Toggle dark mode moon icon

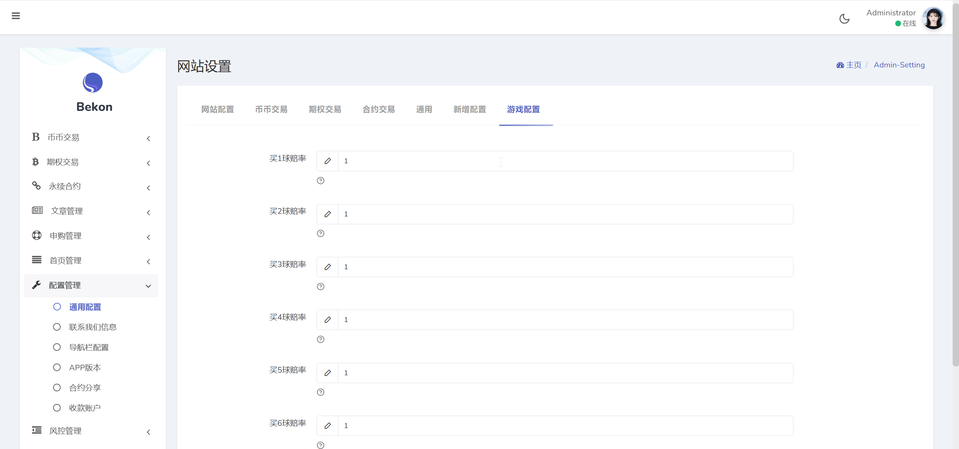(844, 19)
